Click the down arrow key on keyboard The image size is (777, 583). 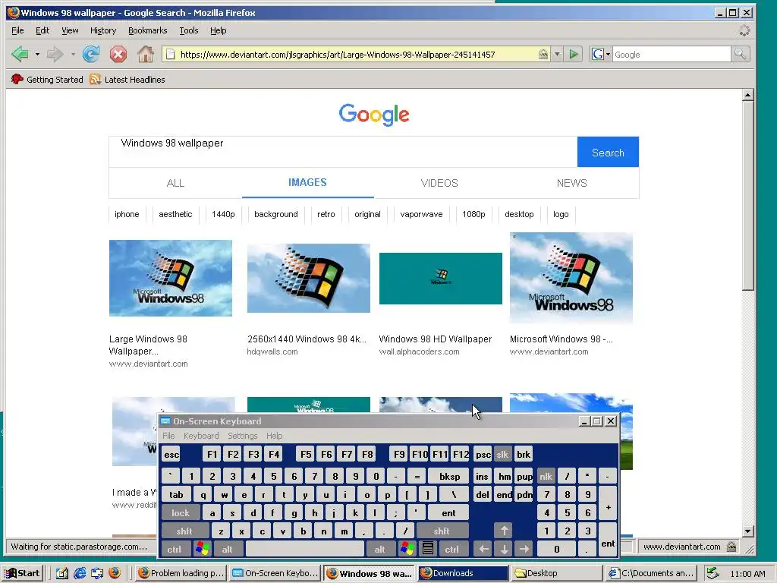coord(504,549)
